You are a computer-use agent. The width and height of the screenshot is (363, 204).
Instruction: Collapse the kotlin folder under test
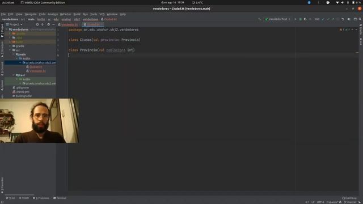(17, 79)
